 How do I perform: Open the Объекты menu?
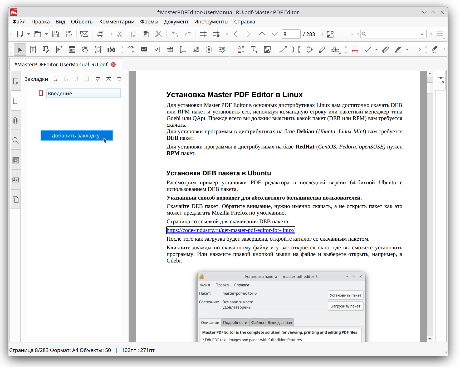click(82, 22)
